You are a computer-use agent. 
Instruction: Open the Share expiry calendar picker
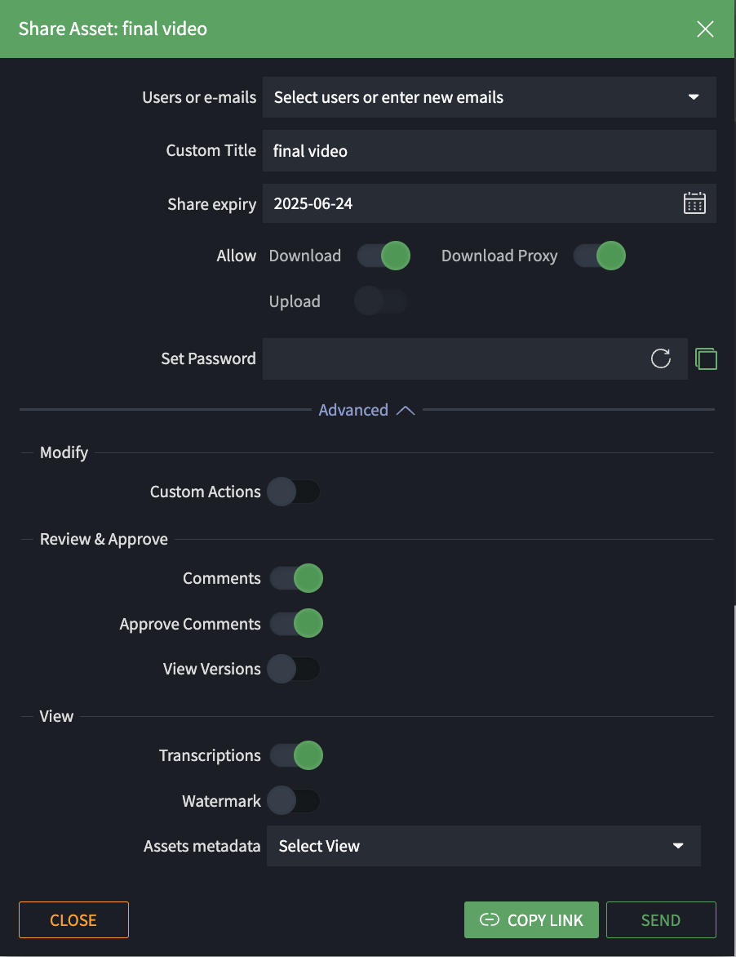tap(694, 203)
